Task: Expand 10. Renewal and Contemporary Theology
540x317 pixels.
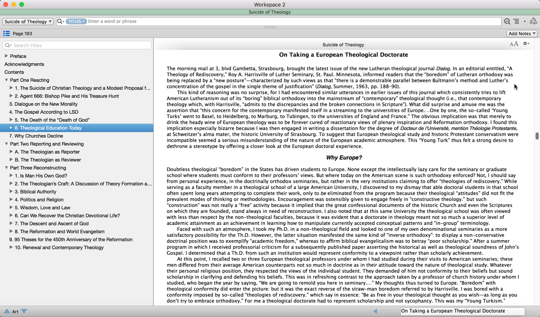Action: tap(11, 248)
